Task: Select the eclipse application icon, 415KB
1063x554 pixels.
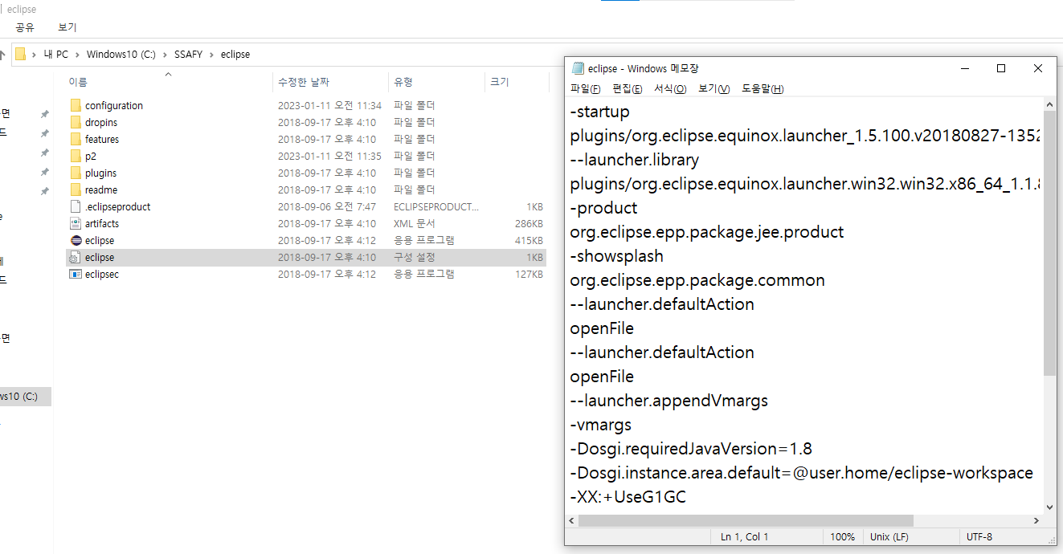Action: click(76, 240)
